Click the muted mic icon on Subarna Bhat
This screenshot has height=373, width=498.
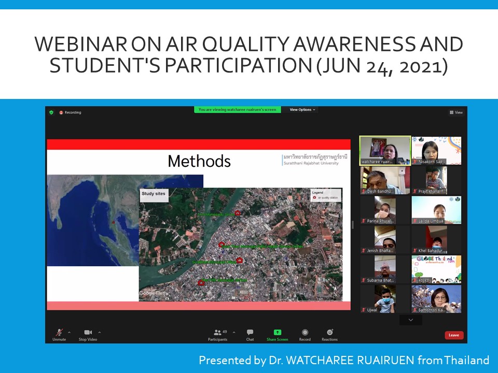(x=364, y=280)
